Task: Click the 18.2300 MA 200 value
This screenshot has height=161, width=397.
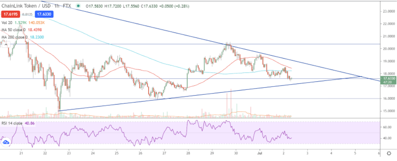Action: click(x=38, y=37)
